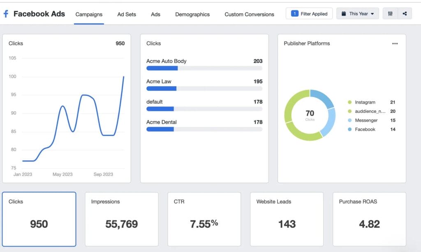
Task: Switch to the Ad Sets tab
Action: click(127, 14)
